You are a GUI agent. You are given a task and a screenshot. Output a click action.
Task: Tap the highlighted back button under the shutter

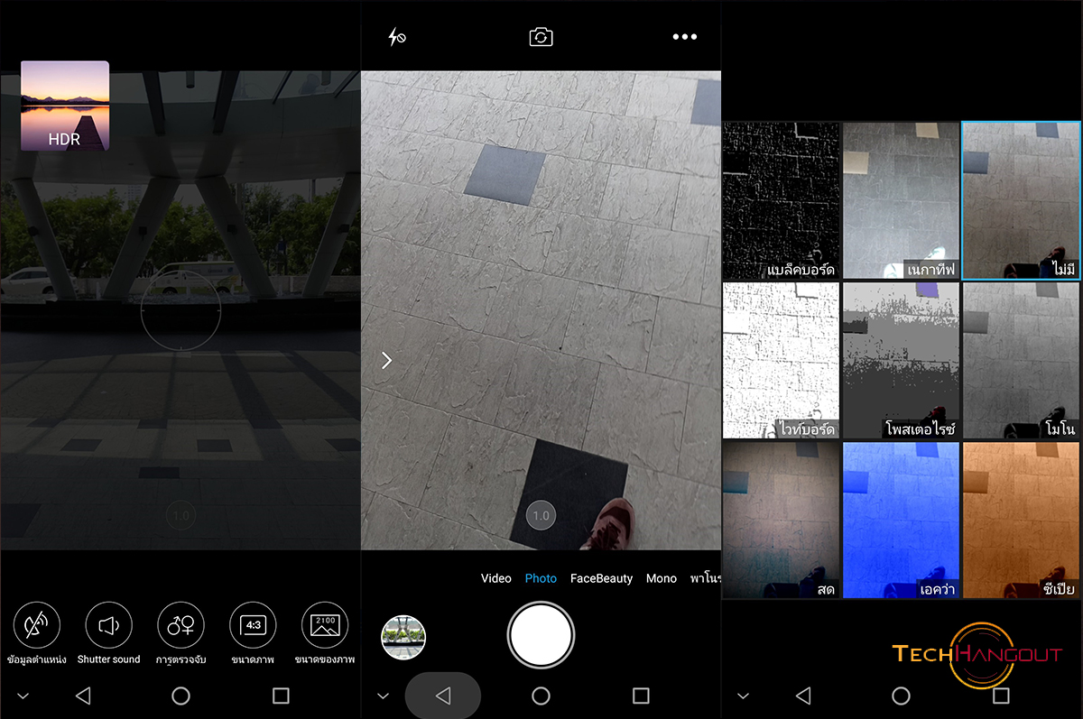pyautogui.click(x=443, y=696)
